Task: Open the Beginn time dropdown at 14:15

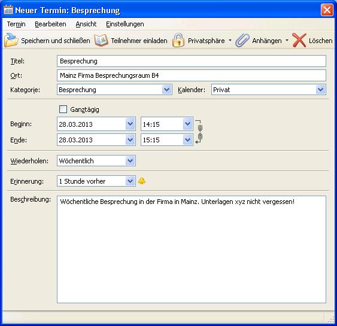Action: pyautogui.click(x=187, y=124)
